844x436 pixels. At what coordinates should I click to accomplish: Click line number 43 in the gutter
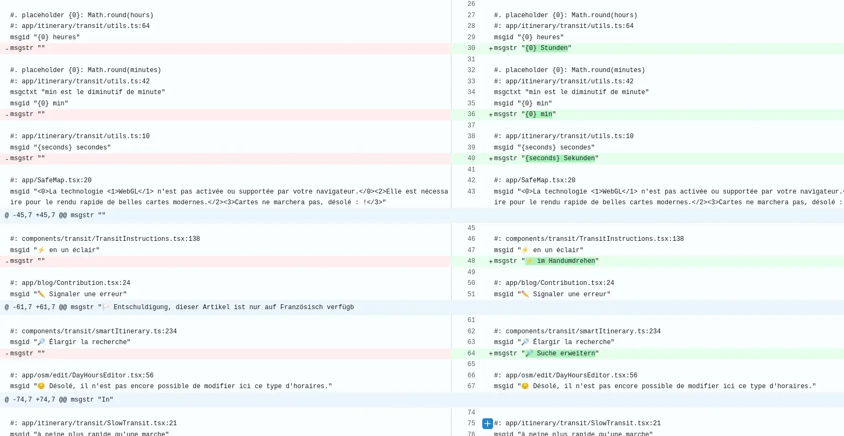(471, 192)
